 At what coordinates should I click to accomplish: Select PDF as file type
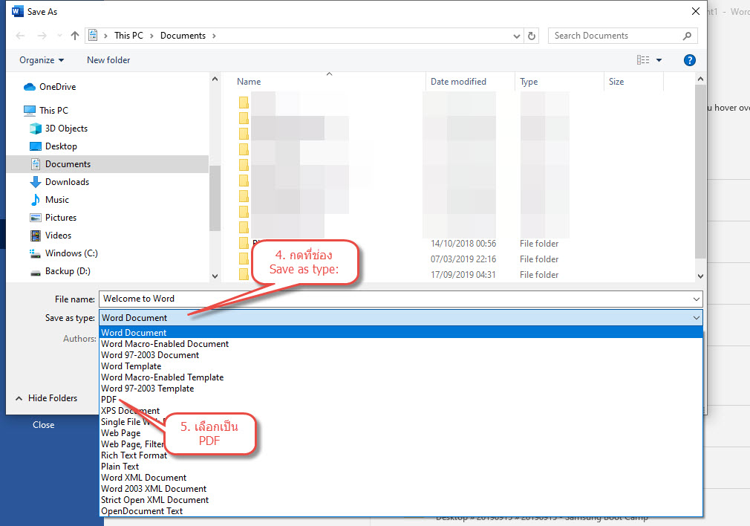point(401,399)
